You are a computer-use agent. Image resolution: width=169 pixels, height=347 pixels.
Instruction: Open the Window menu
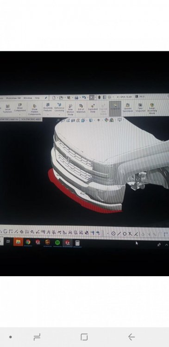pyautogui.click(x=28, y=98)
